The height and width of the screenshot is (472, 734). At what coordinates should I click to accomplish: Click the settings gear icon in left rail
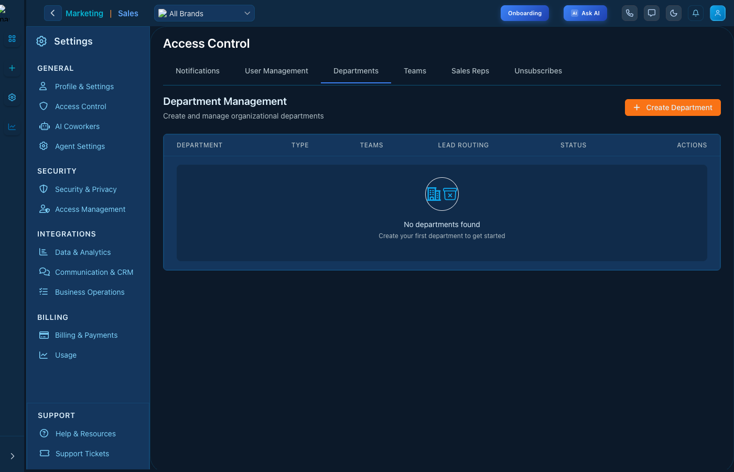tap(12, 98)
